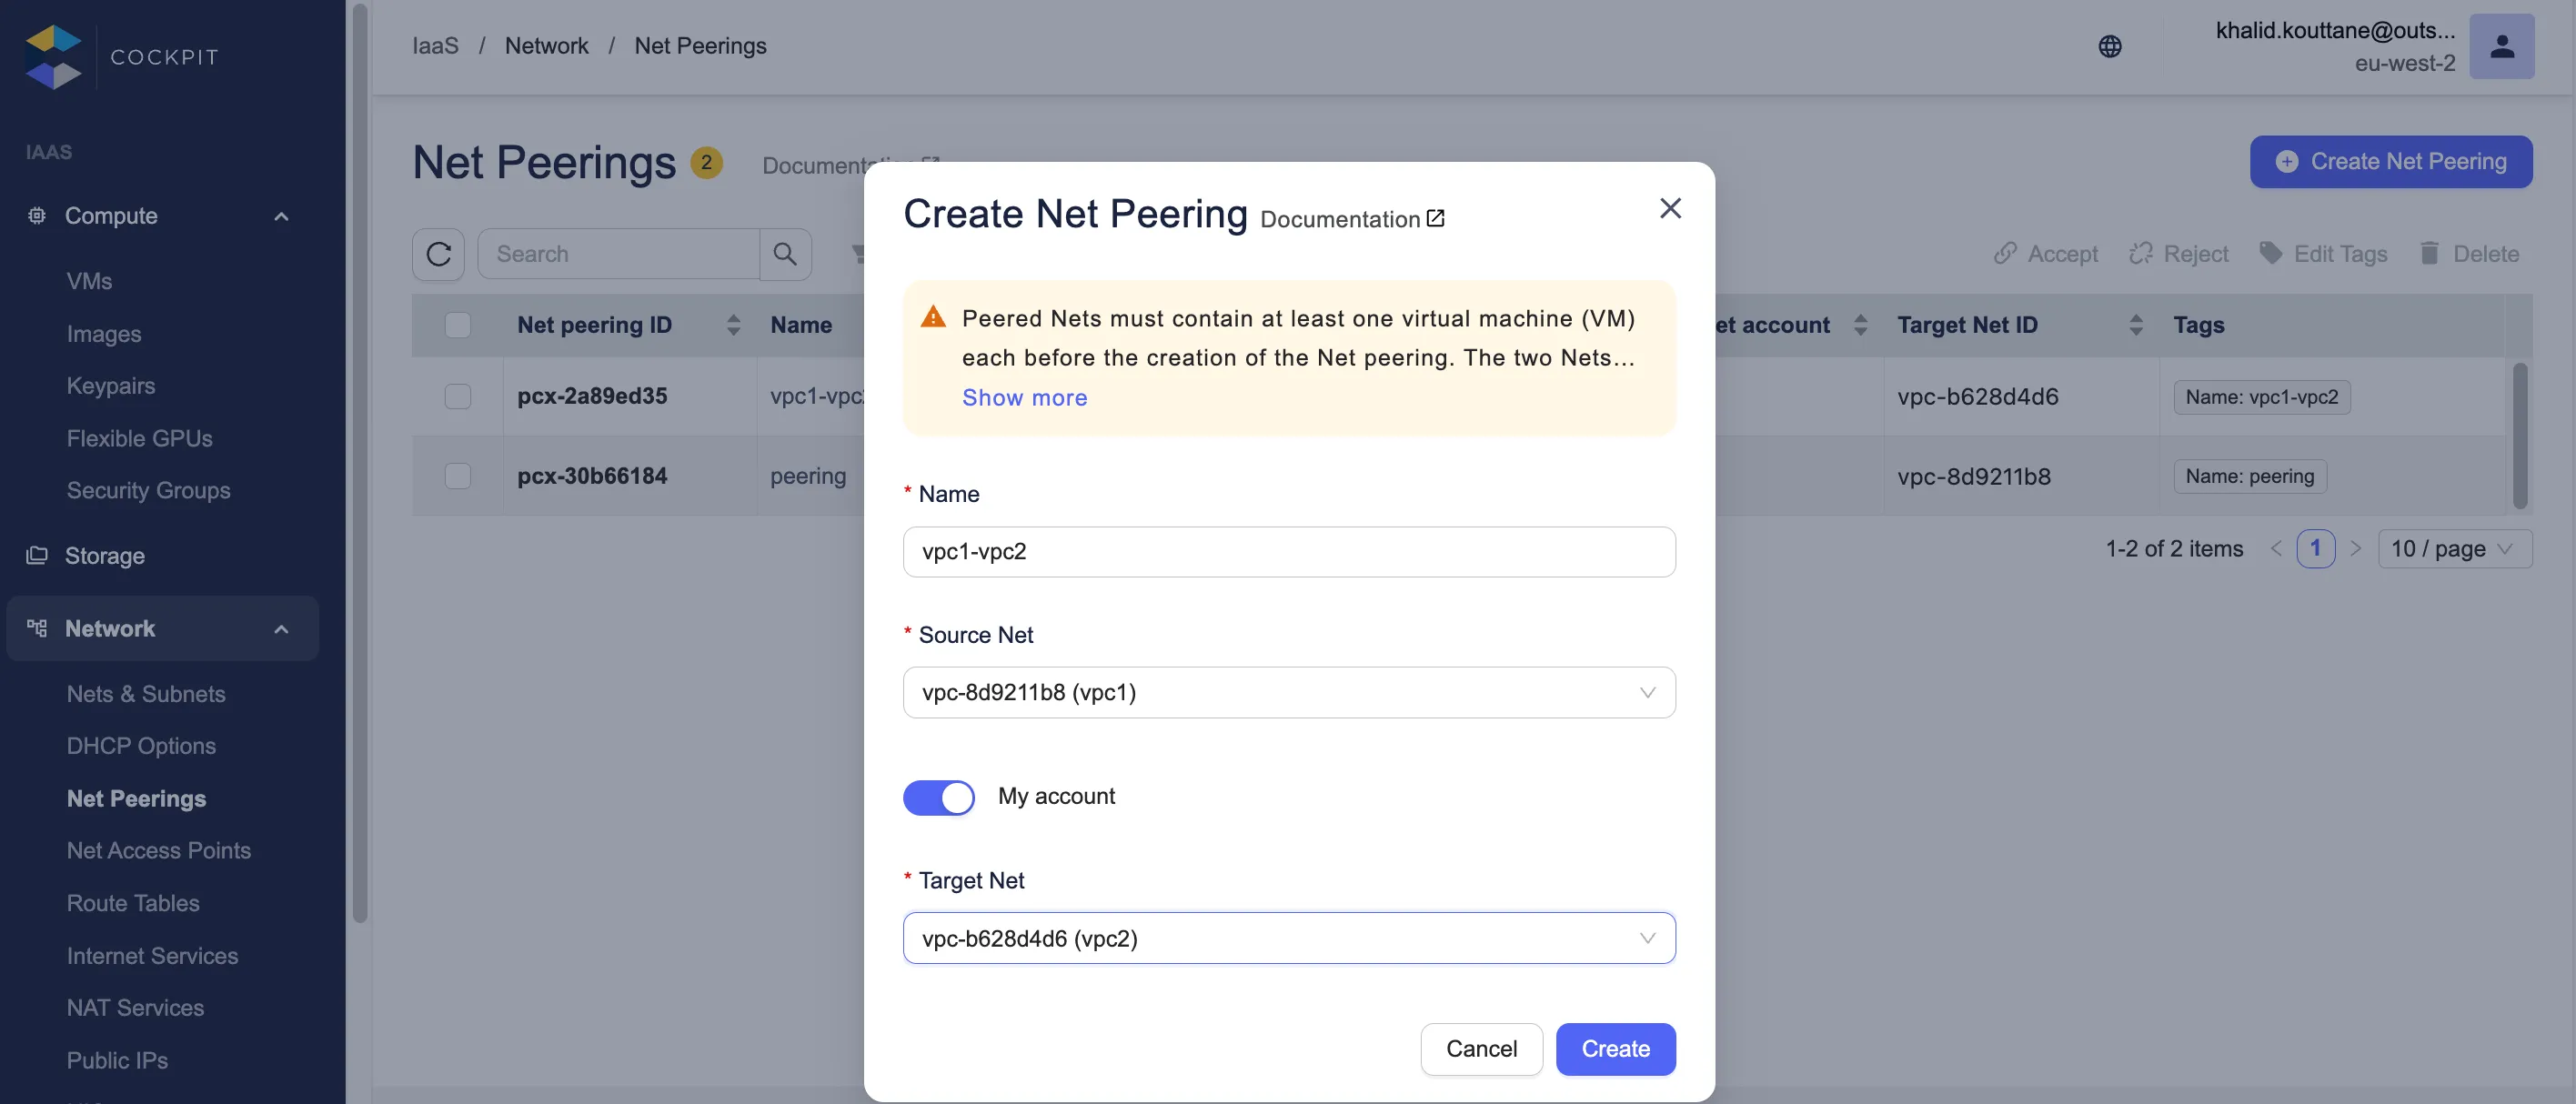Viewport: 2576px width, 1104px height.
Task: Go to Nets & Subnets menu item
Action: pyautogui.click(x=146, y=694)
